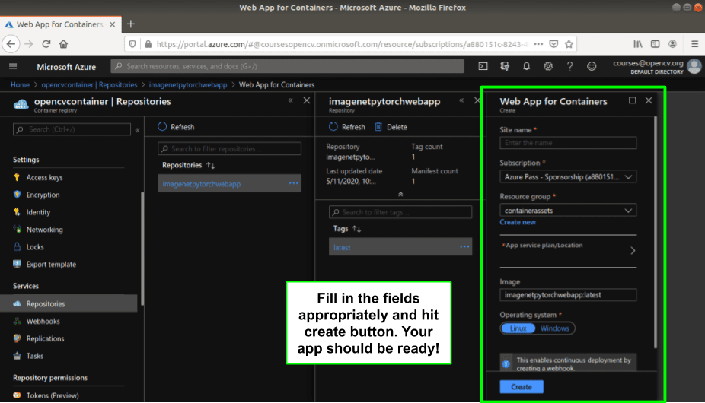Viewport: 705px width, 403px height.
Task: Open the portal settings gear
Action: [x=548, y=66]
